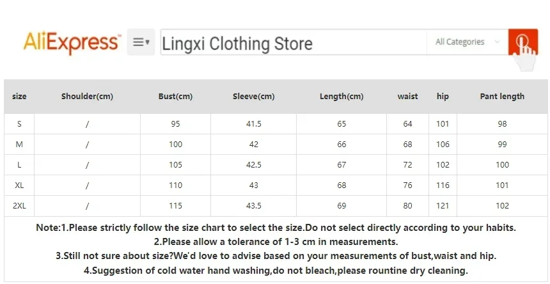Select the 2XL size row
Viewport: 550px width, 284px height.
click(x=19, y=206)
